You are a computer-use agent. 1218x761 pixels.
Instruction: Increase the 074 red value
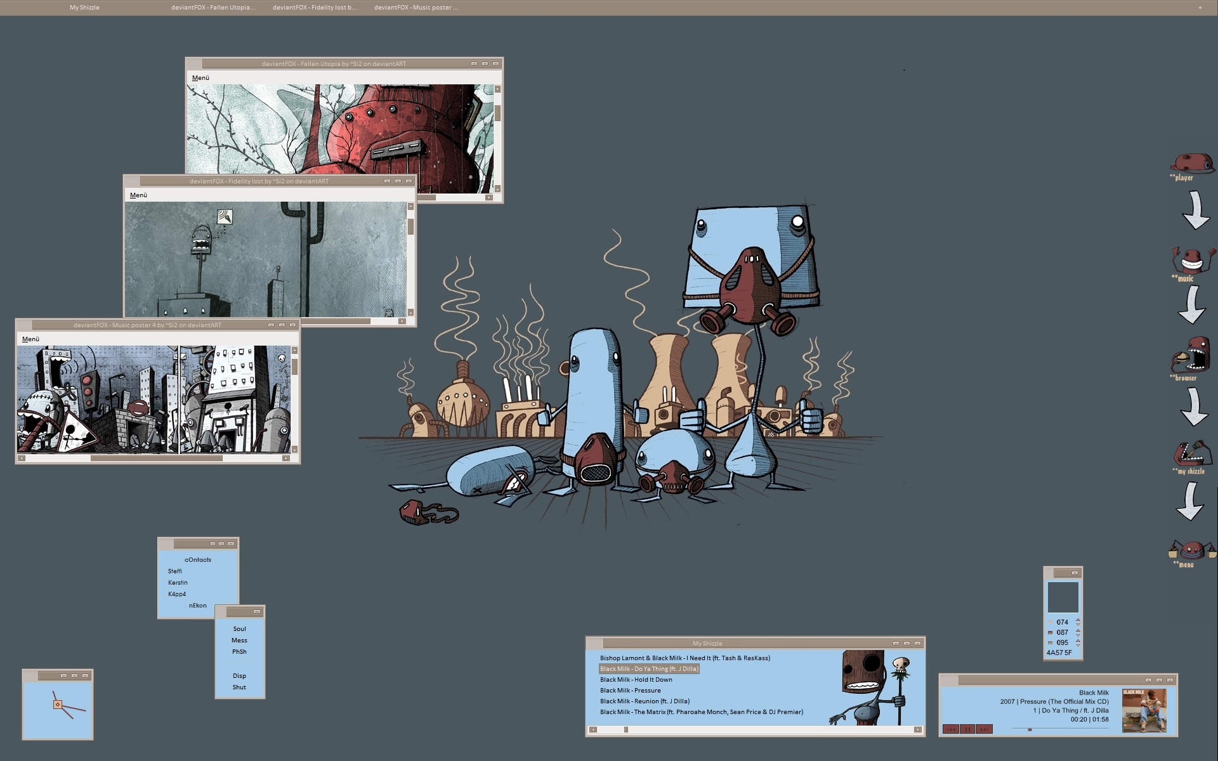[1078, 620]
